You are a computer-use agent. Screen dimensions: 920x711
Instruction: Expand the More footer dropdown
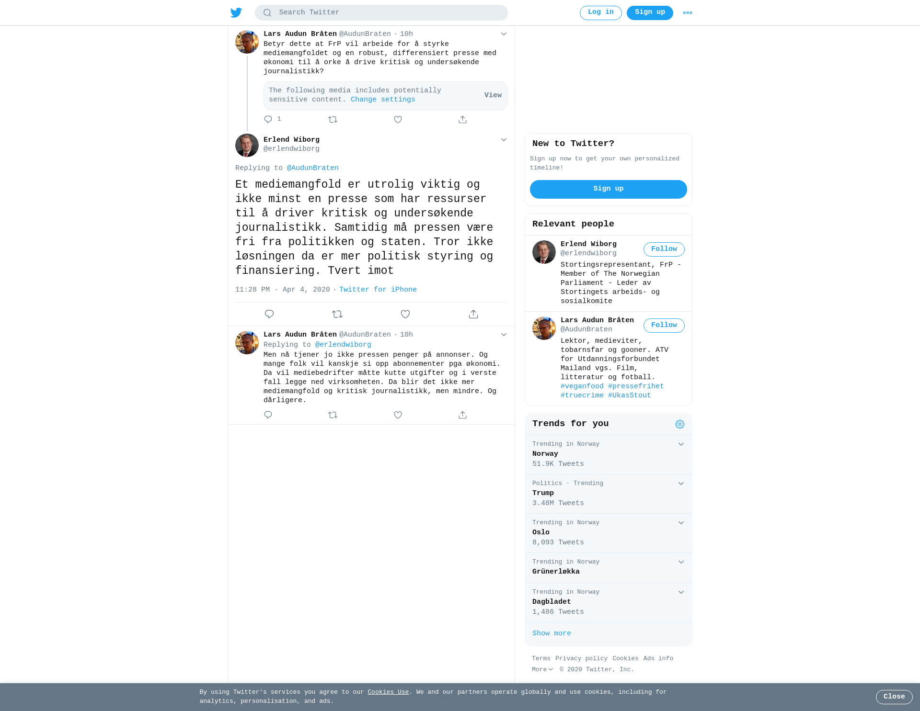[542, 669]
